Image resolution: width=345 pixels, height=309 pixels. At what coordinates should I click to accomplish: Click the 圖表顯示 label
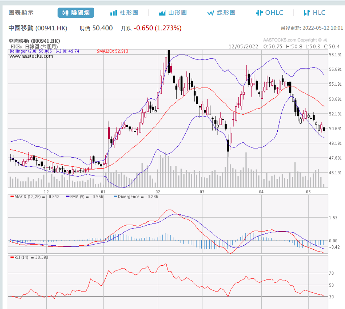click(x=21, y=13)
